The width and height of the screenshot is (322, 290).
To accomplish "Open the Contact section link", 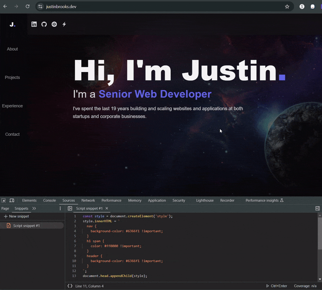I will [12, 134].
